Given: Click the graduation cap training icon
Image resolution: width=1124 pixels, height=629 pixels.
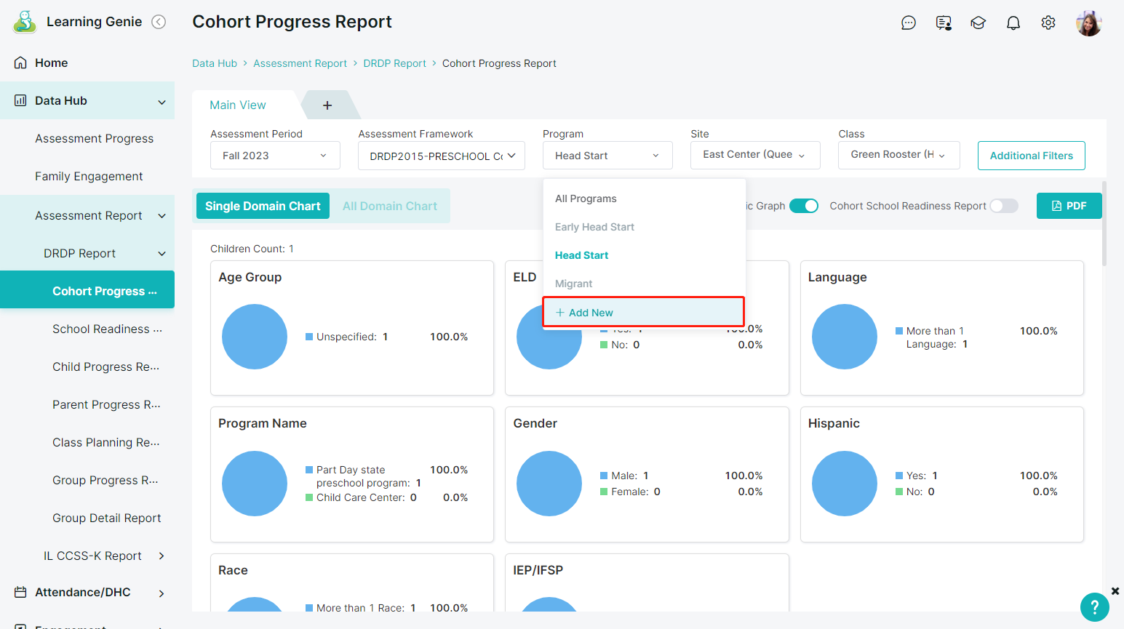Looking at the screenshot, I should tap(978, 23).
